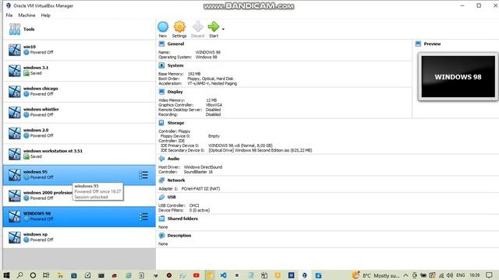Click the taskbar search magnifier icon

point(19,275)
